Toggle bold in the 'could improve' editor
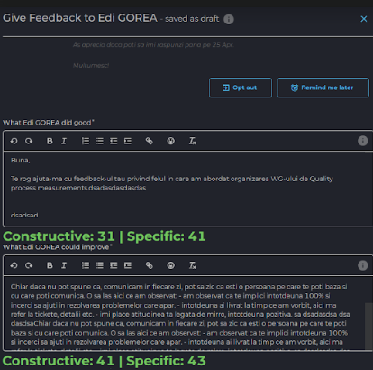This screenshot has height=370, width=373. point(50,265)
